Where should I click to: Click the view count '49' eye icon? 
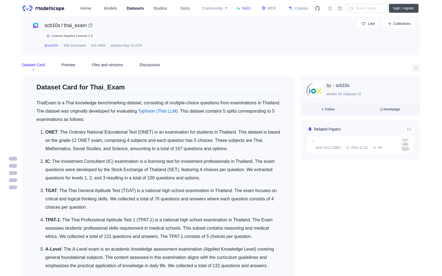[375, 148]
